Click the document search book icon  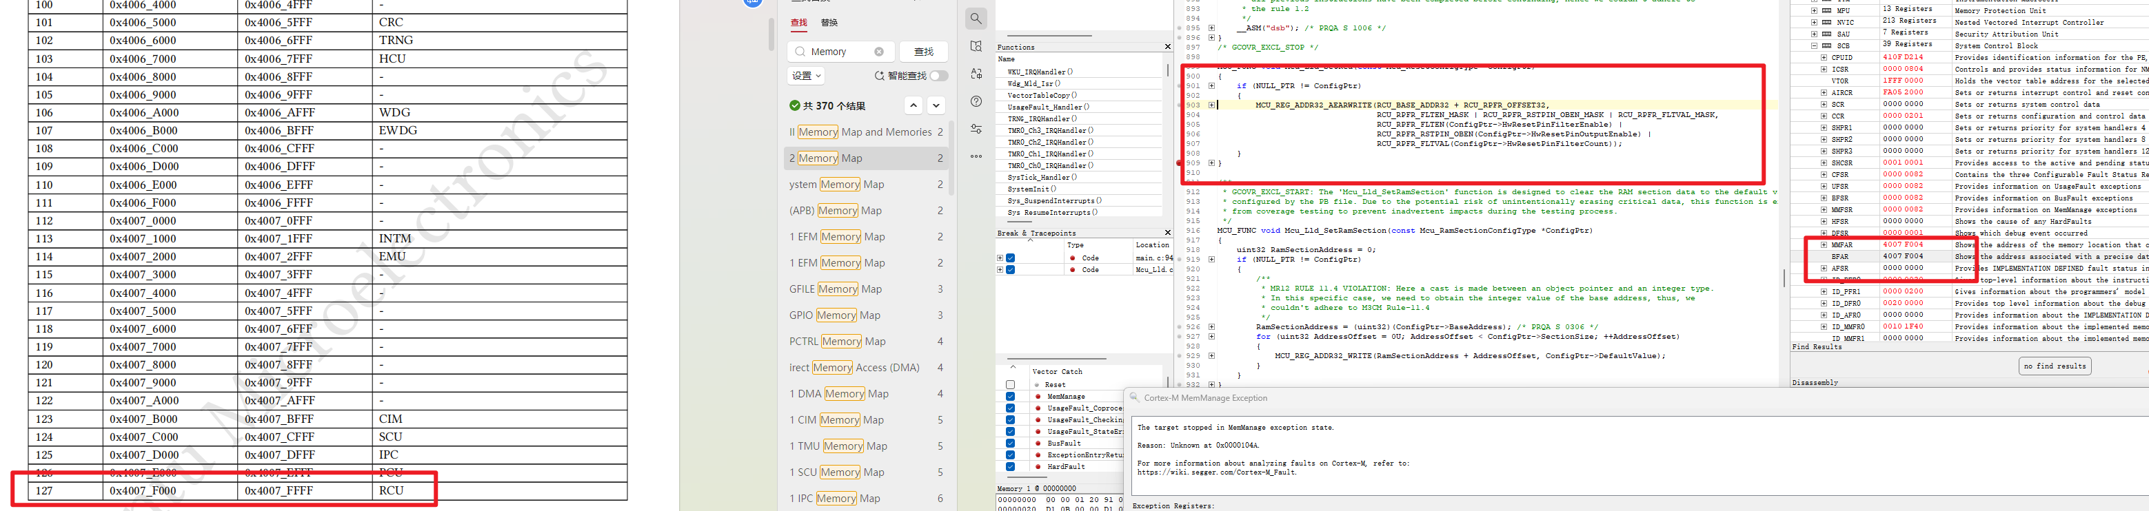point(976,46)
